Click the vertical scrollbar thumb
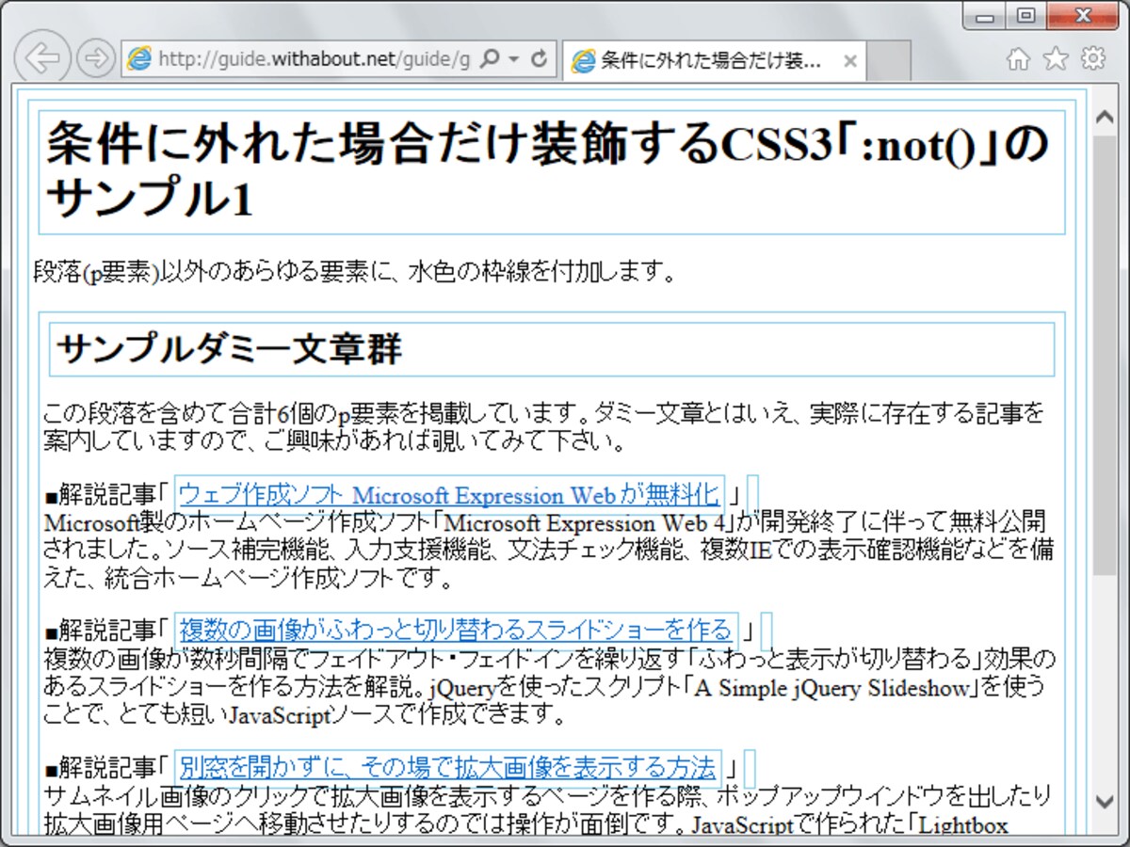 coord(1104,354)
